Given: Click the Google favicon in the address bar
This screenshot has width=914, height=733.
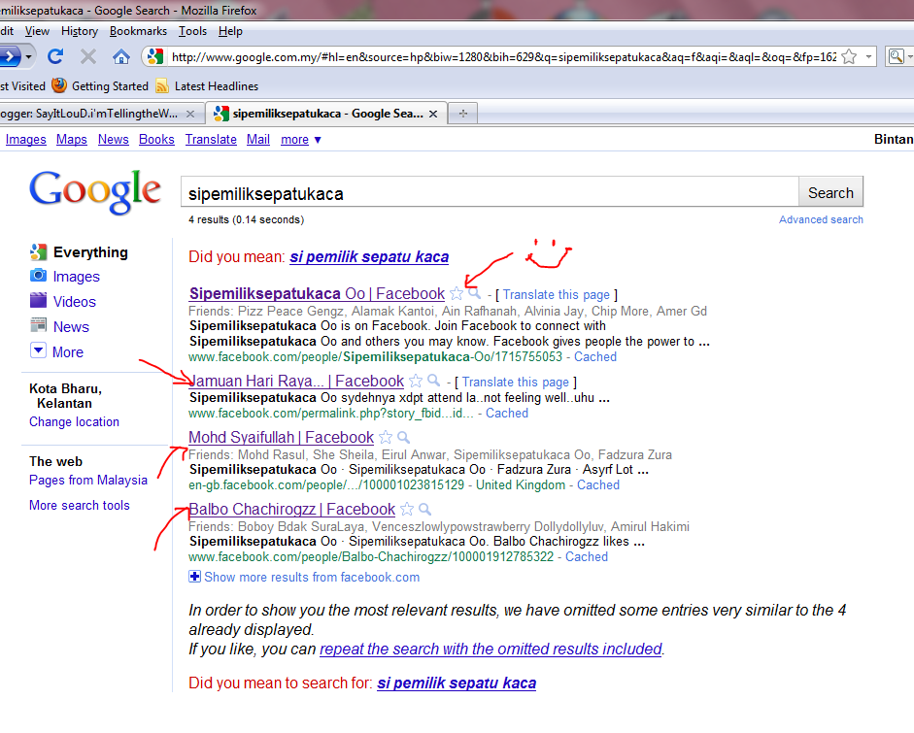Looking at the screenshot, I should point(155,56).
